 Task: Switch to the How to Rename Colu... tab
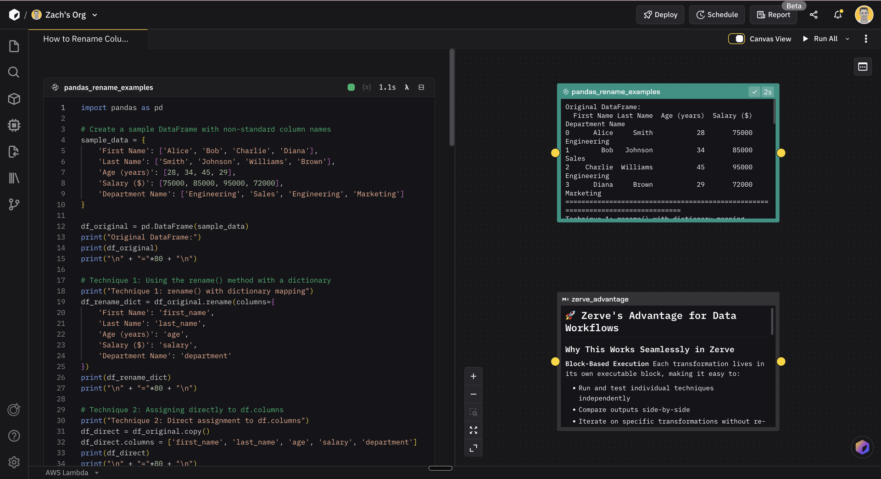pyautogui.click(x=85, y=39)
